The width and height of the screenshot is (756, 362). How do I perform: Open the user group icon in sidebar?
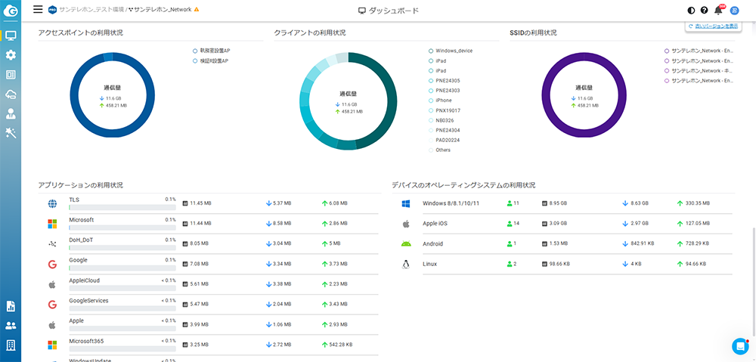tap(11, 326)
